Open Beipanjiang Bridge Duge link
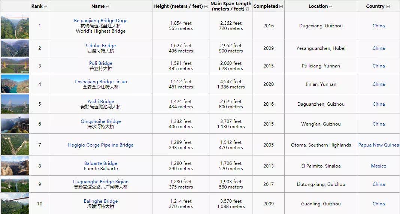Image resolution: width=400 pixels, height=214 pixels. [x=101, y=21]
